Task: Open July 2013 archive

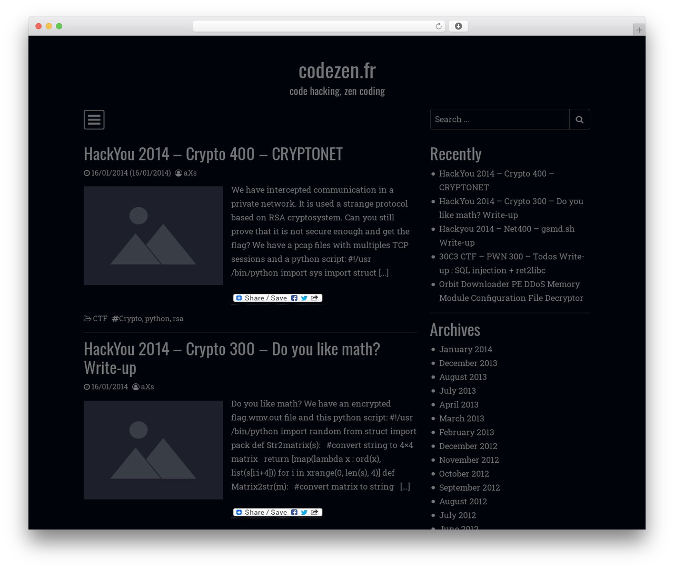Action: click(458, 391)
